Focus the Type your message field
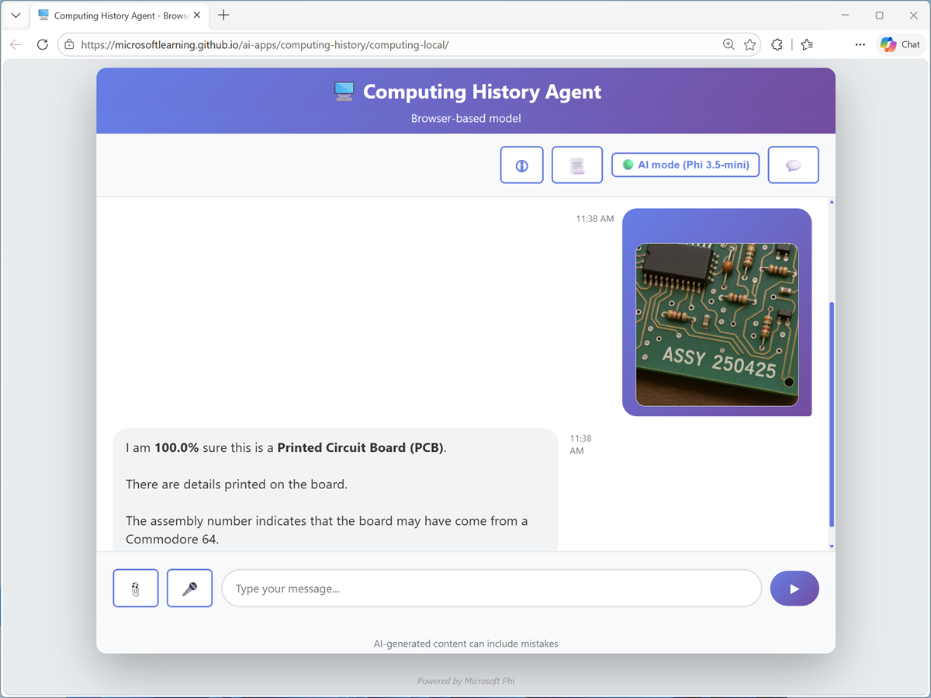The image size is (931, 698). 492,589
